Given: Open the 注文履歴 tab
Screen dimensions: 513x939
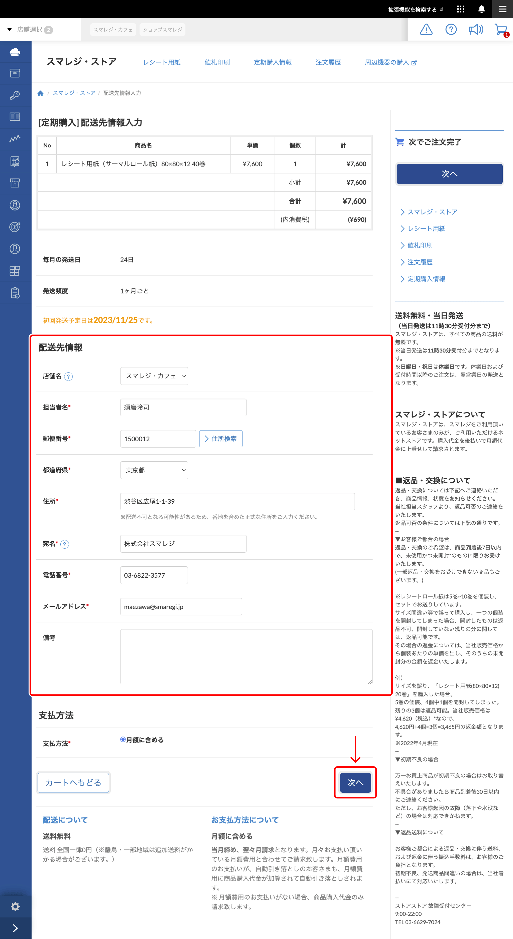Looking at the screenshot, I should click(328, 62).
